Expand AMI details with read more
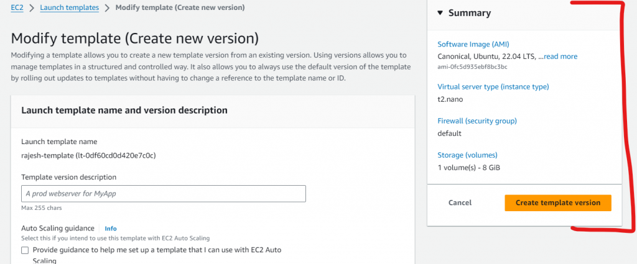This screenshot has width=637, height=264. (560, 57)
